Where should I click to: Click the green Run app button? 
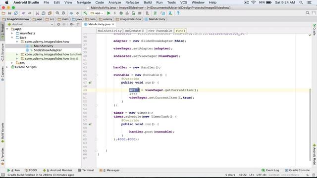pyautogui.click(x=108, y=13)
